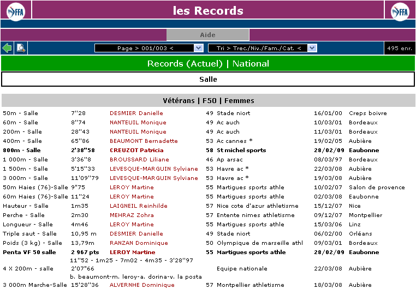Open the Page 001/003 dropdown
Image resolution: width=416 pixels, height=295 pixels.
click(x=149, y=48)
